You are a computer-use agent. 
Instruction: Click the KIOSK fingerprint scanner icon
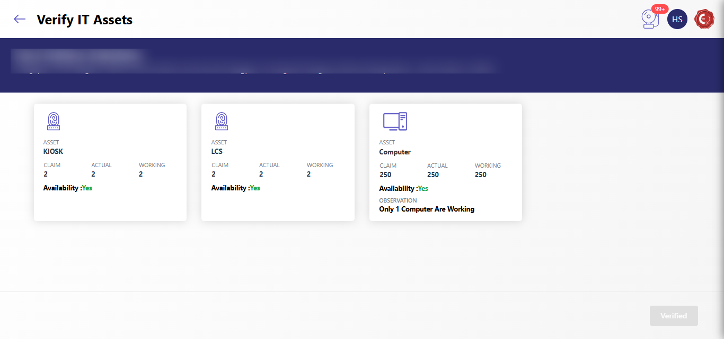(53, 121)
